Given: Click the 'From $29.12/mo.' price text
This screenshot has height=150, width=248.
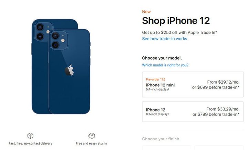Looking at the screenshot, I should (223, 82).
